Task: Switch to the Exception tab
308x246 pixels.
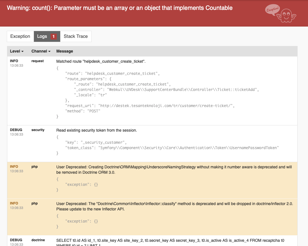Action: click(20, 36)
